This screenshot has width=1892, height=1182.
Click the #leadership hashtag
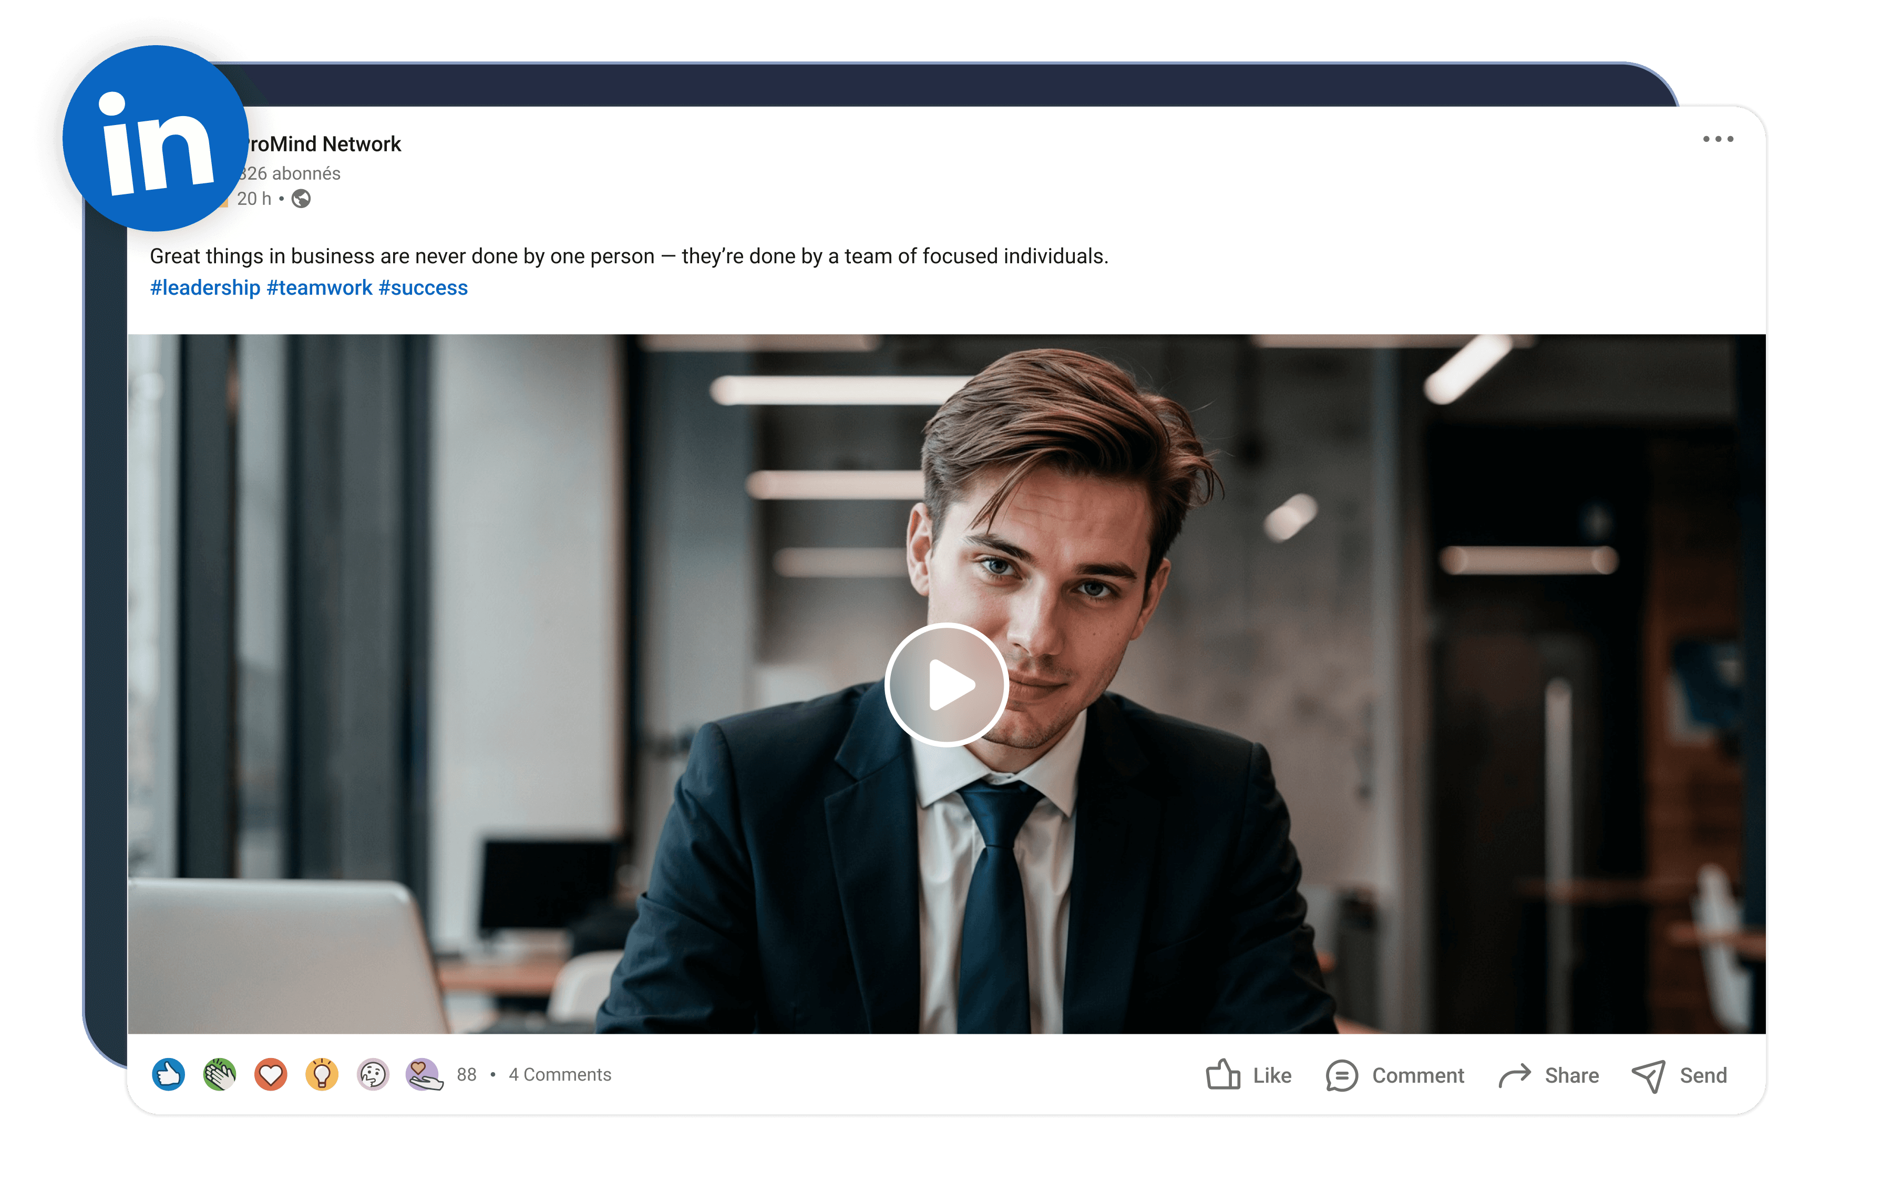point(205,288)
